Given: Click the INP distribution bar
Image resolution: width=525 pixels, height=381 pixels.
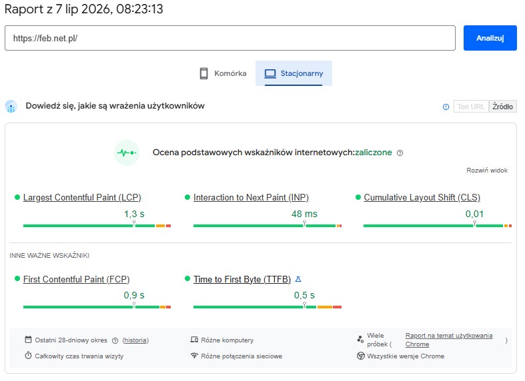Looking at the screenshot, I should coord(268,226).
